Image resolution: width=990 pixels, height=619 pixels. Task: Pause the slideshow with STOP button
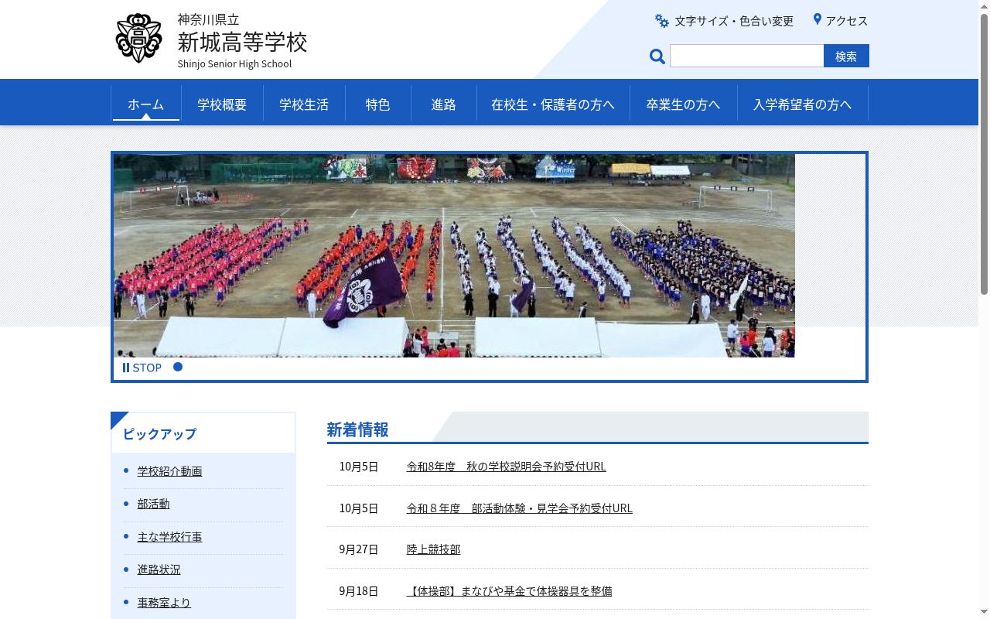tap(142, 368)
